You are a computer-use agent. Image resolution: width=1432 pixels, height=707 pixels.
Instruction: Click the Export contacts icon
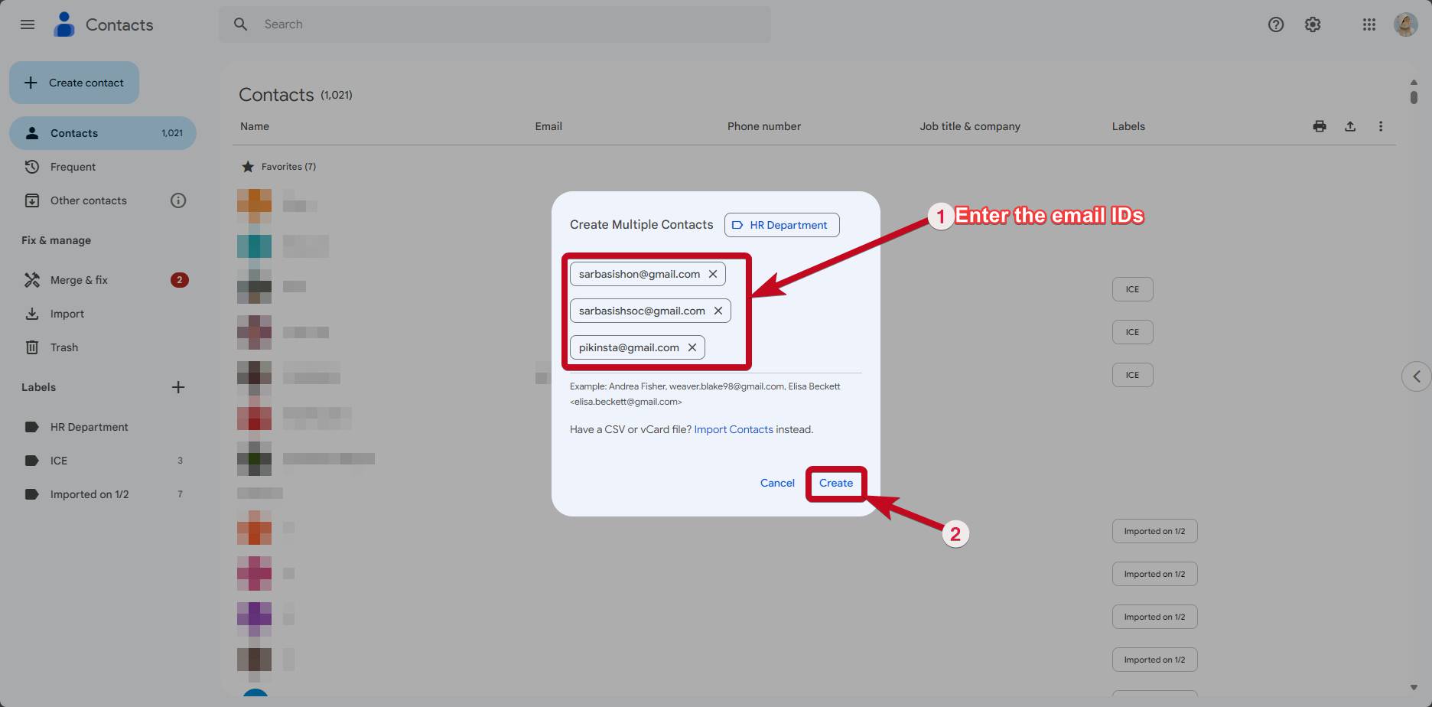[1350, 126]
